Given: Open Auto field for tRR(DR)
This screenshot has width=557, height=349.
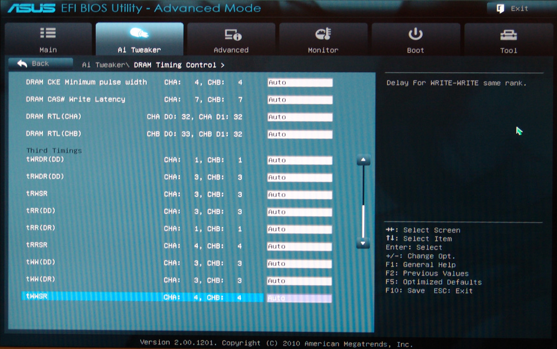Looking at the screenshot, I should [300, 229].
